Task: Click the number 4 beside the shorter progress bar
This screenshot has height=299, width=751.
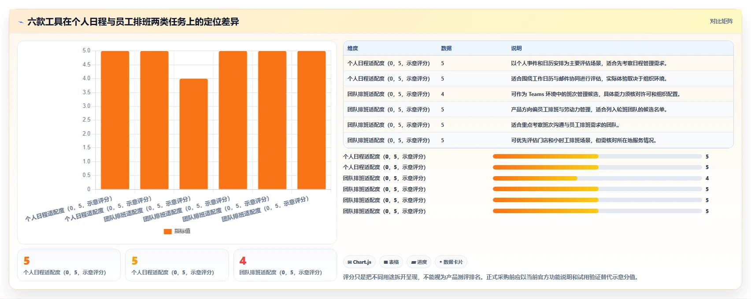Action: coord(707,178)
